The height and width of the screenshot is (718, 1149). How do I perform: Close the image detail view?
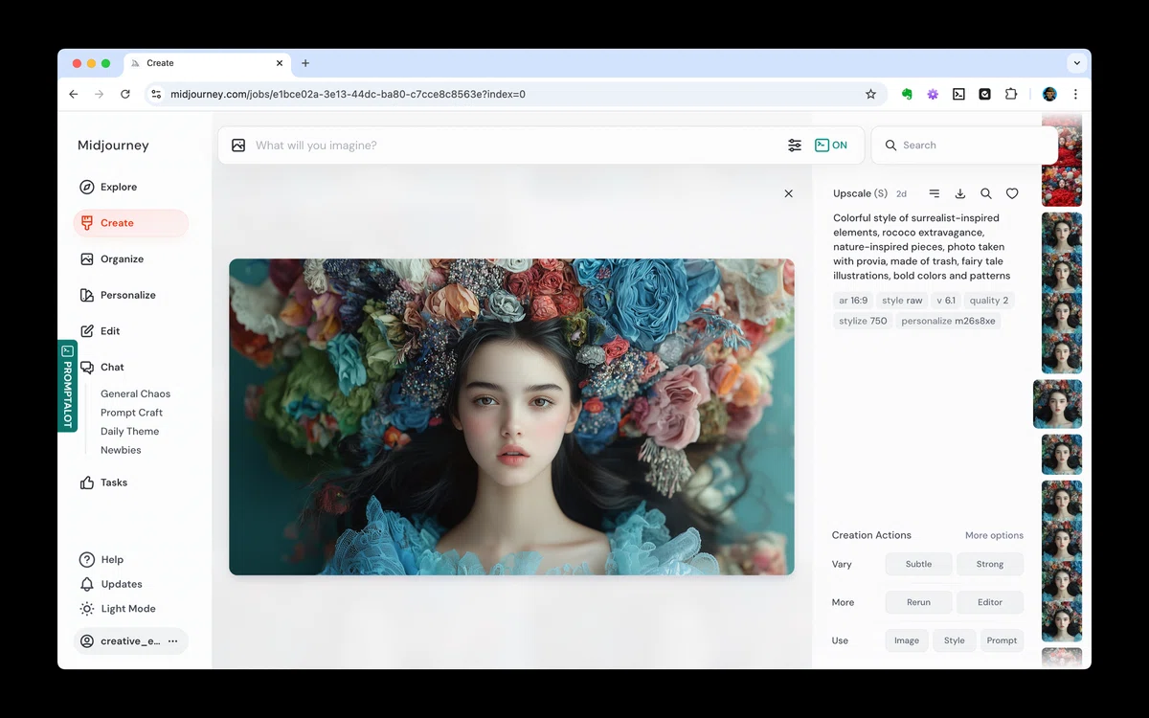[789, 193]
